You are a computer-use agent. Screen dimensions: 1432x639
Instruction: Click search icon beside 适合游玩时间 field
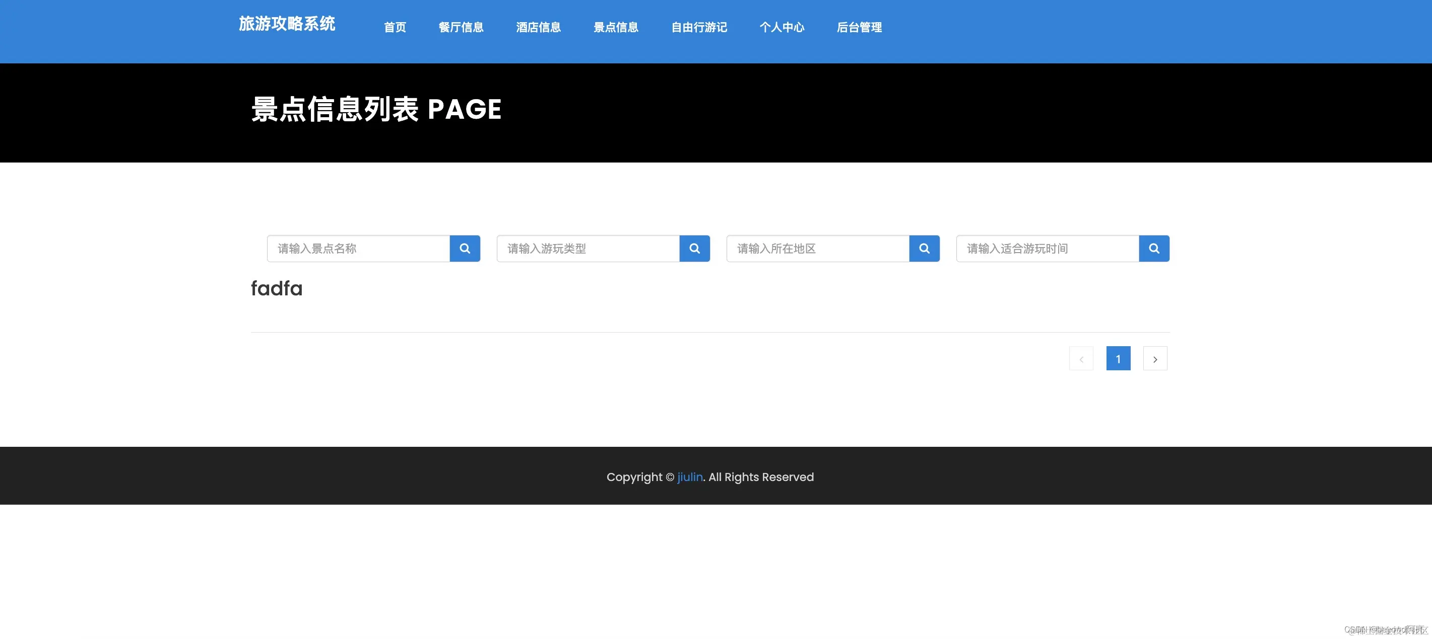pyautogui.click(x=1153, y=248)
